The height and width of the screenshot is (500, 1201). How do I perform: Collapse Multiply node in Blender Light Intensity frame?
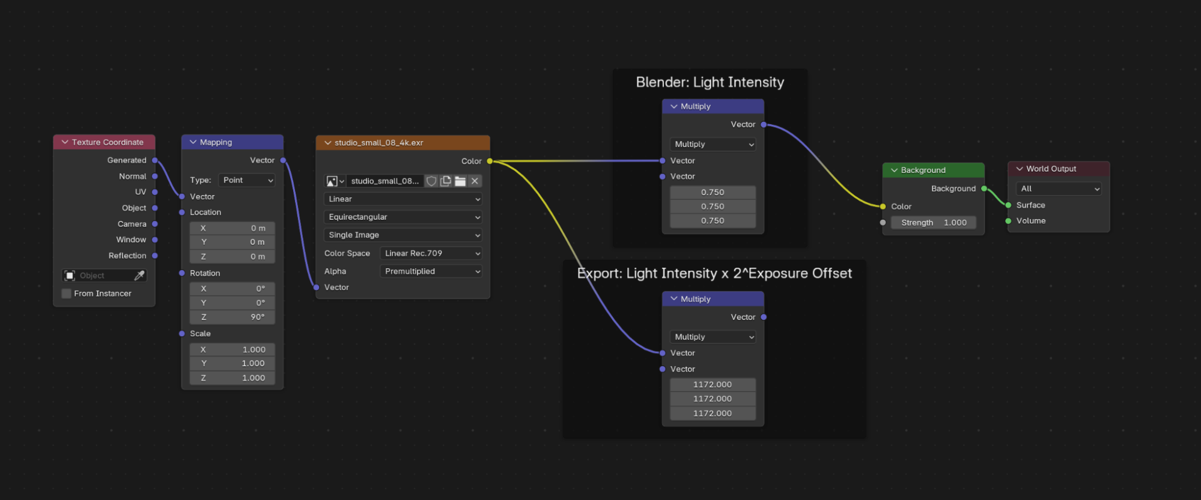pos(673,106)
